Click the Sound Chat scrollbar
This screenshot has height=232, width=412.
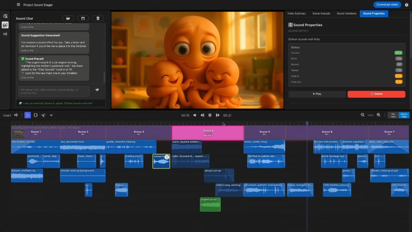point(105,77)
